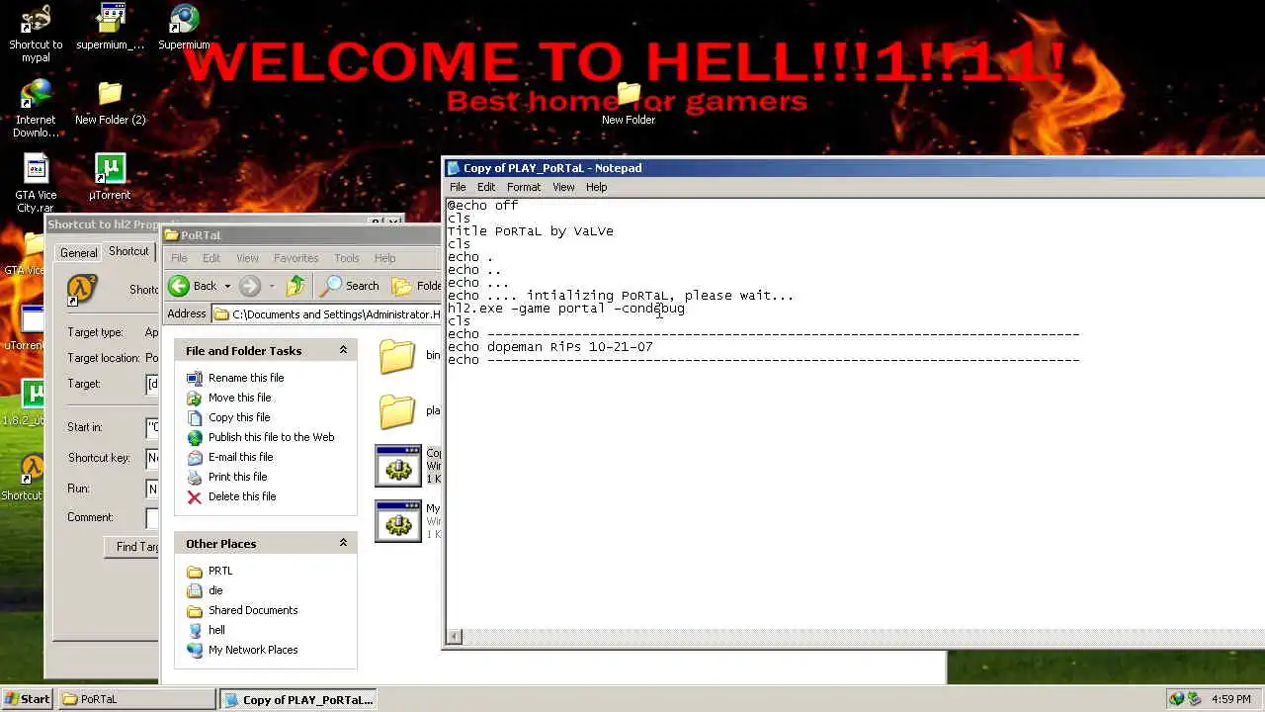Launch the Supermium browser desktop icon
1265x712 pixels.
tap(184, 19)
